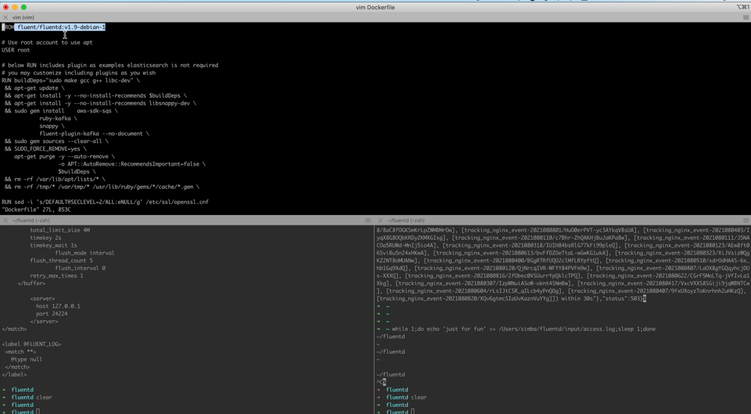The width and height of the screenshot is (751, 414).
Task: Click the vim (vim) pane title
Action: (x=23, y=17)
